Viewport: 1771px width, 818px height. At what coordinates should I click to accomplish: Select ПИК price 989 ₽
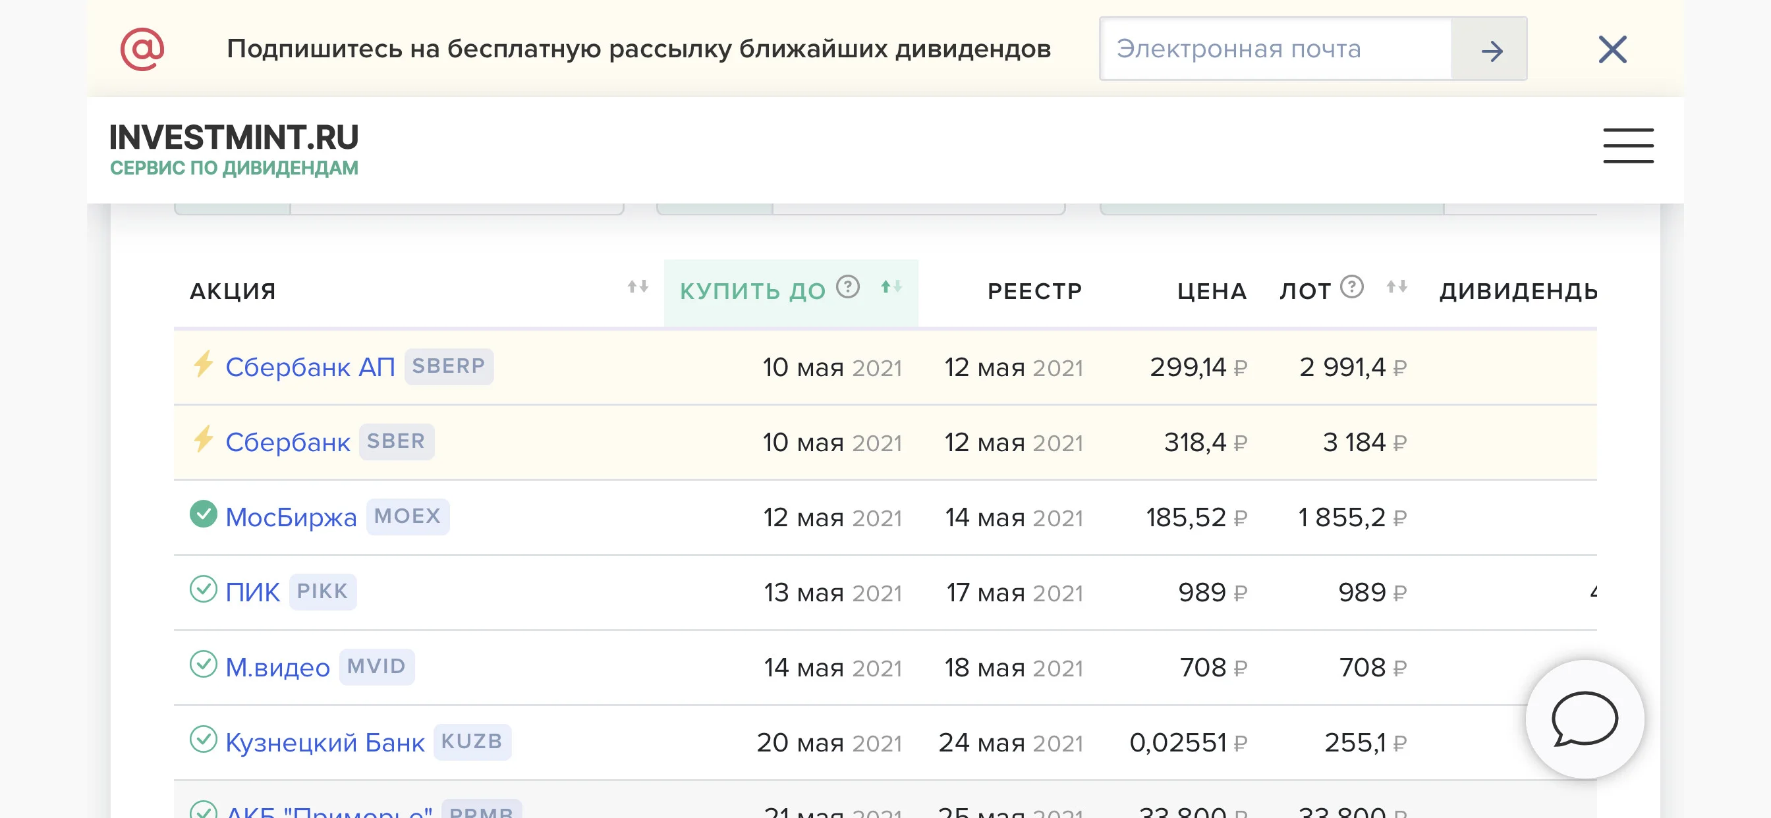[1212, 592]
